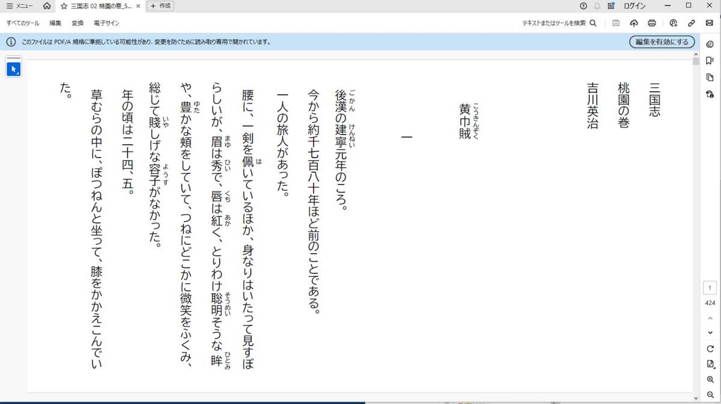
Task: Click the print icon in the toolbar
Action: [652, 23]
